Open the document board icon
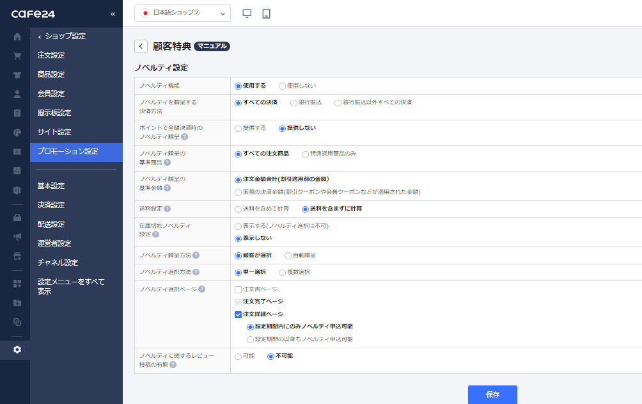Screen dimensions: 642x404 coord(17,113)
